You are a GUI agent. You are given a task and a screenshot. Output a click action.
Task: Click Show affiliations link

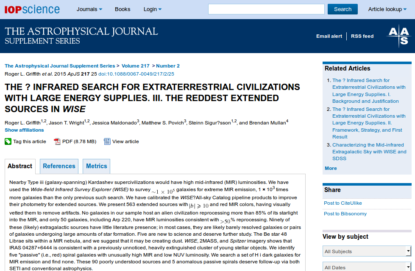click(x=24, y=130)
